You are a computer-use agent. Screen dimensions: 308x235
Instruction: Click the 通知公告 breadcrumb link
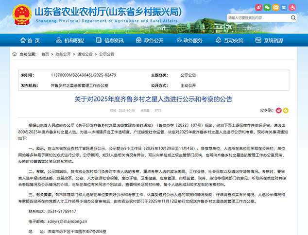tap(85, 55)
